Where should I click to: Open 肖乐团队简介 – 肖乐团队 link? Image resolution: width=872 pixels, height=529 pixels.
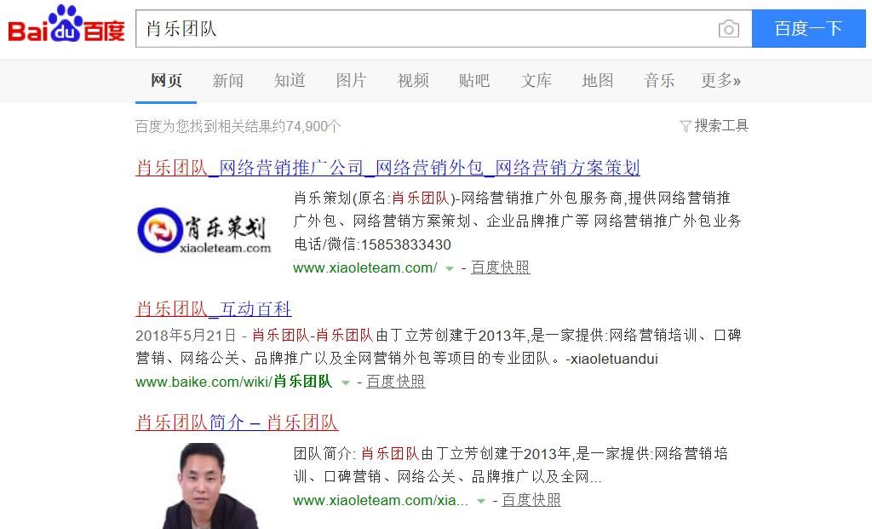[237, 423]
